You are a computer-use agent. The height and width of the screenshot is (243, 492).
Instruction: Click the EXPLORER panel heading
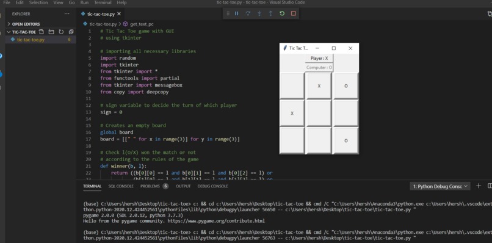(21, 14)
